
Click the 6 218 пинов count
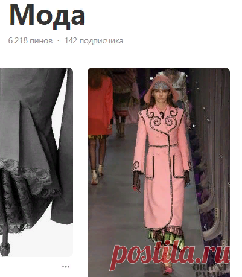(30, 40)
